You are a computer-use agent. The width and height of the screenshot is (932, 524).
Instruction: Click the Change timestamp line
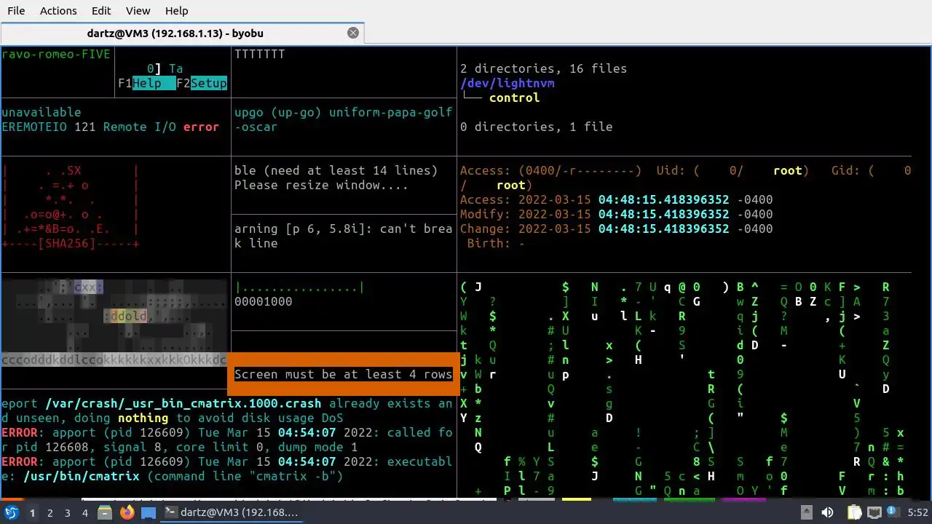click(x=617, y=229)
